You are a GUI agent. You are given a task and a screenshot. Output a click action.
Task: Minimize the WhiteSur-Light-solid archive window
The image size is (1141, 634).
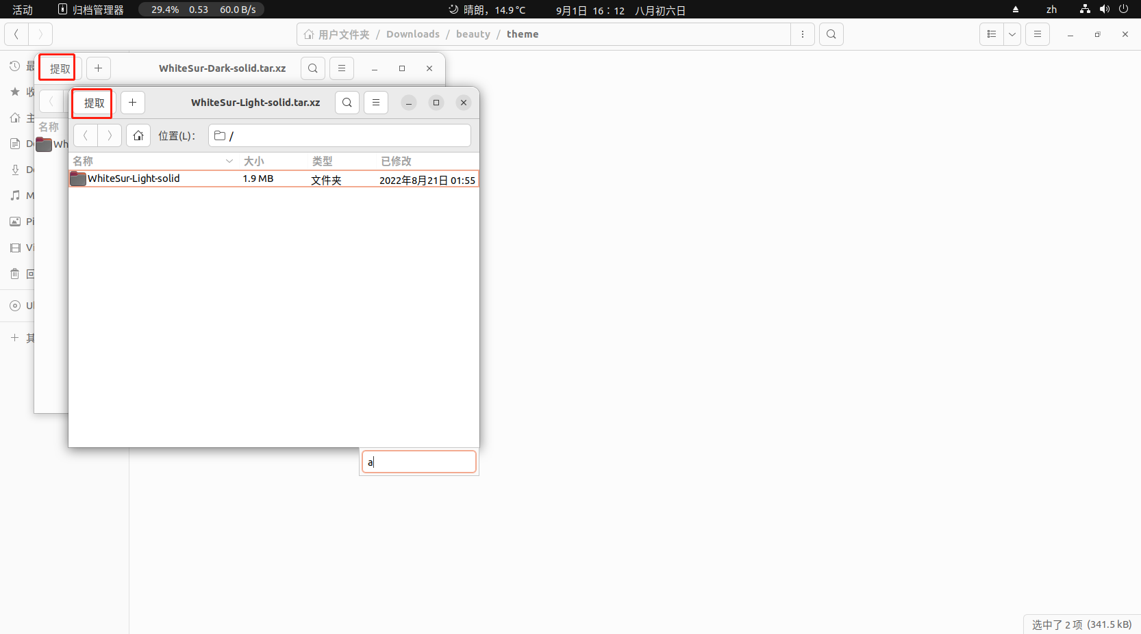(x=409, y=103)
